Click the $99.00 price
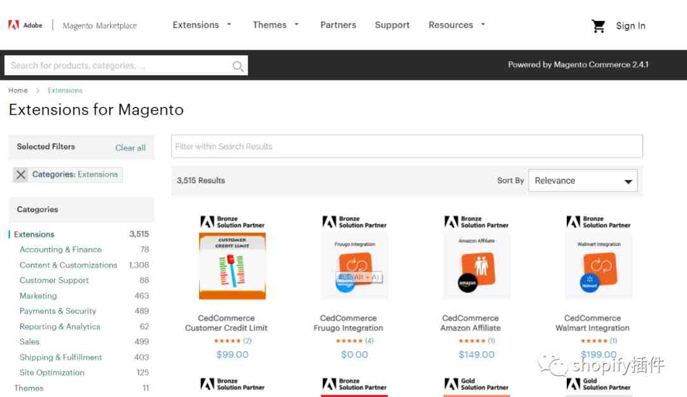 tap(232, 354)
